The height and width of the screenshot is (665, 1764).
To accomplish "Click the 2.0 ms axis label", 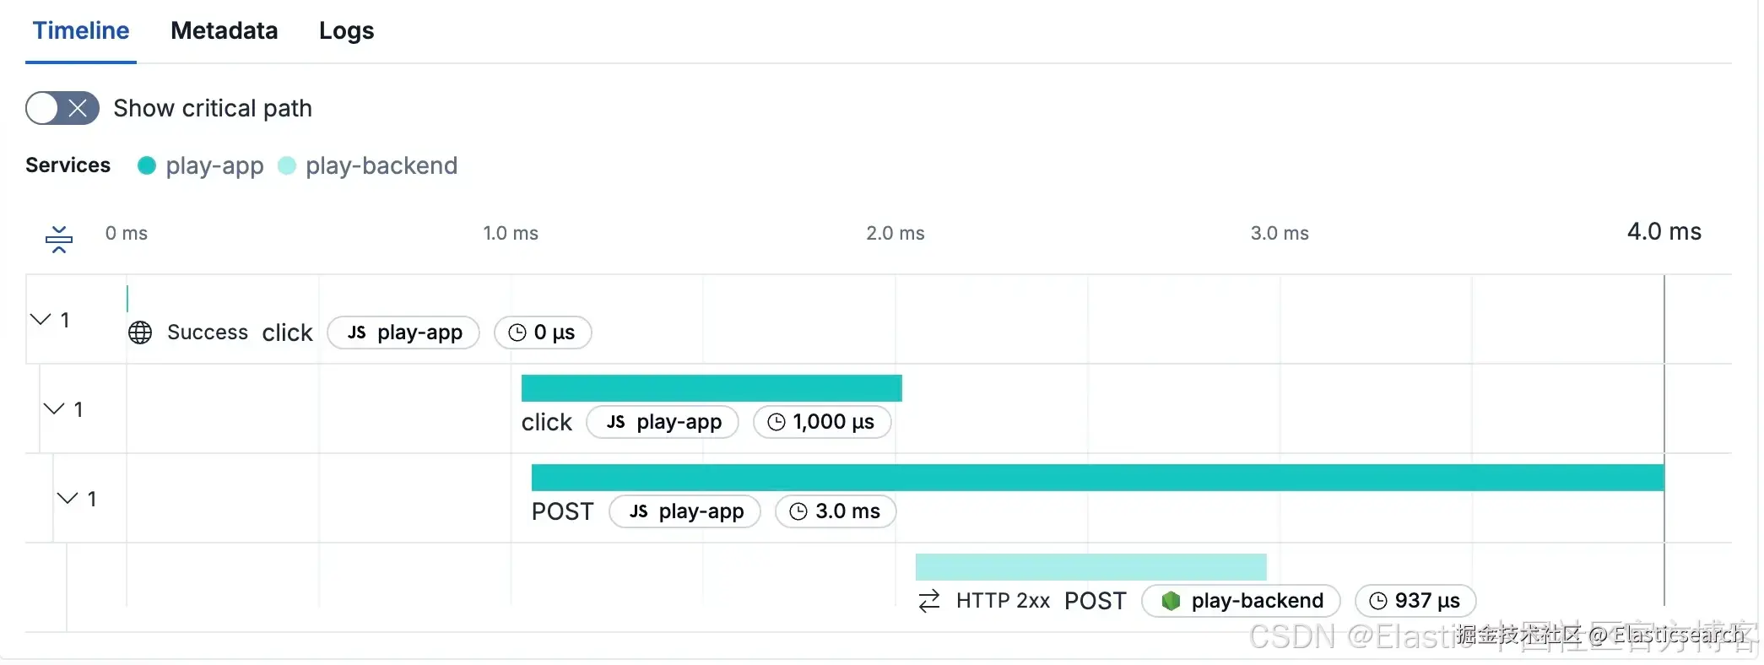I will tap(896, 233).
